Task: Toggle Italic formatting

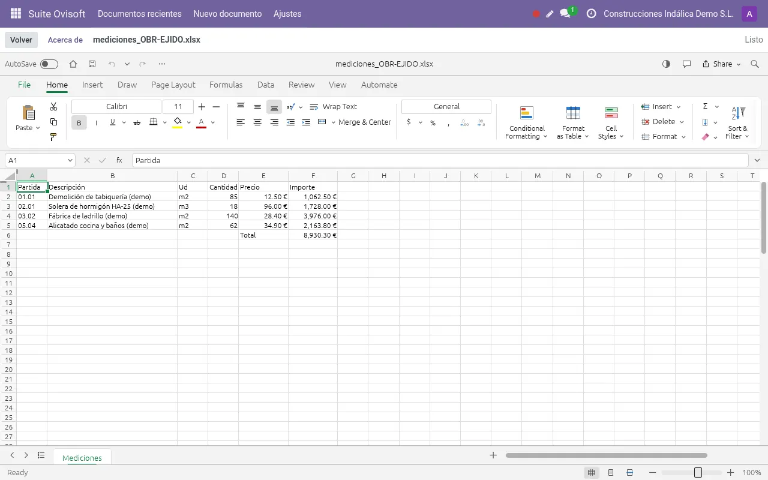Action: [96, 122]
